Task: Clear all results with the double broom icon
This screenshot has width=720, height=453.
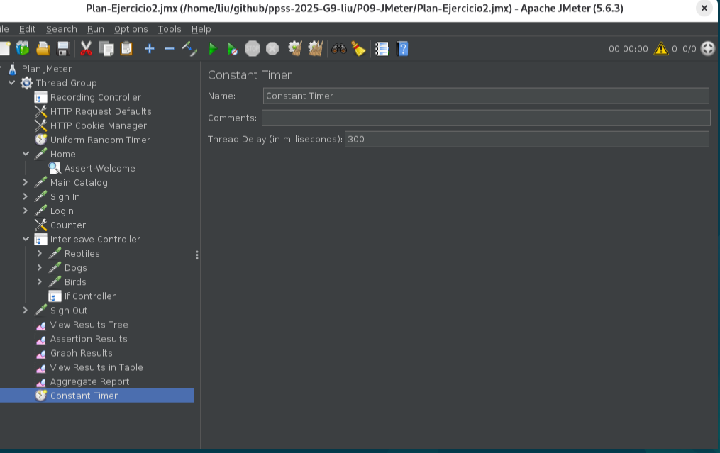Action: point(316,49)
